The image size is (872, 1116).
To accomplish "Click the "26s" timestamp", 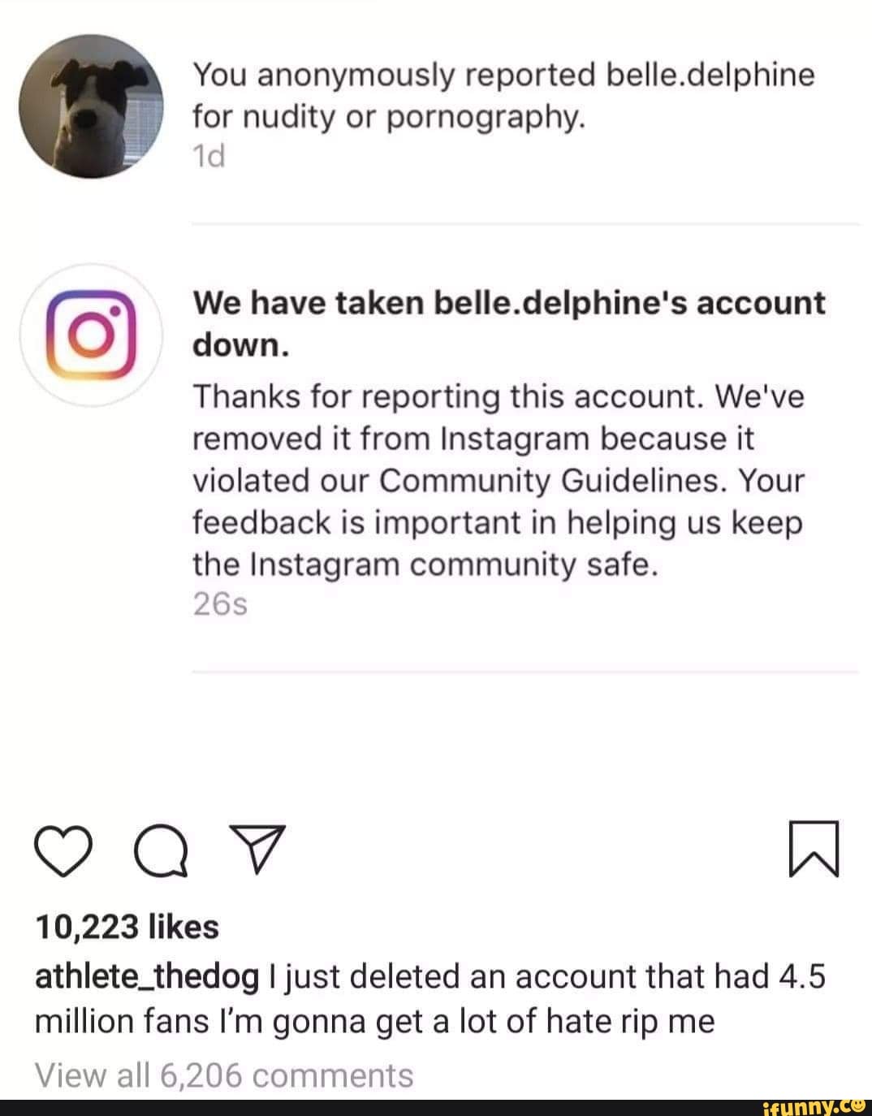I will click(219, 604).
